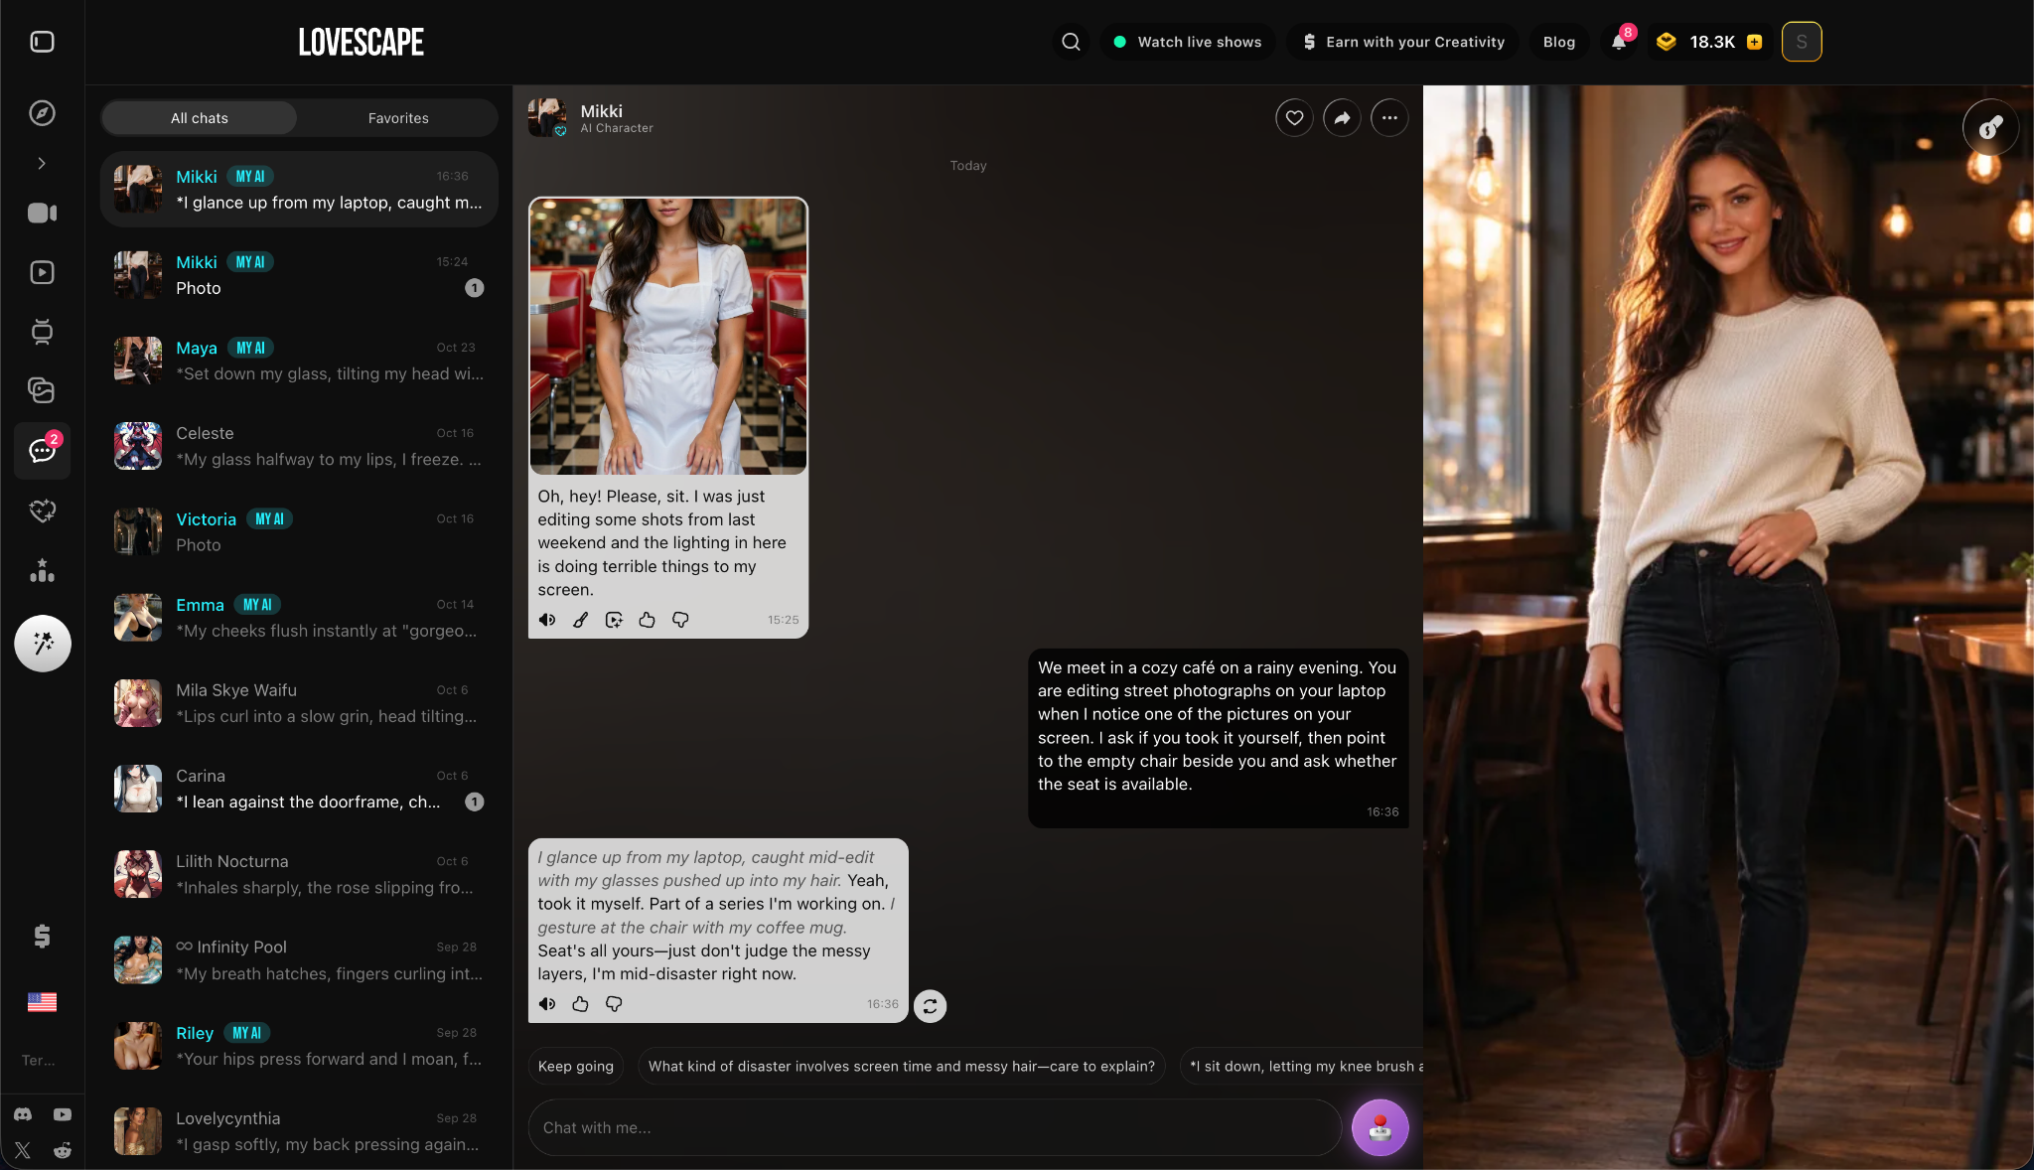Select the Keep going suggestion
Screen dimensions: 2034x1170
pos(576,1066)
